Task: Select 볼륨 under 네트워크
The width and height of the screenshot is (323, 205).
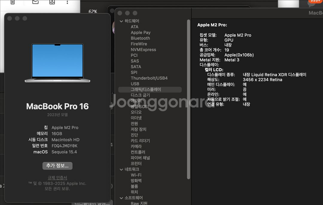Action: (134, 186)
